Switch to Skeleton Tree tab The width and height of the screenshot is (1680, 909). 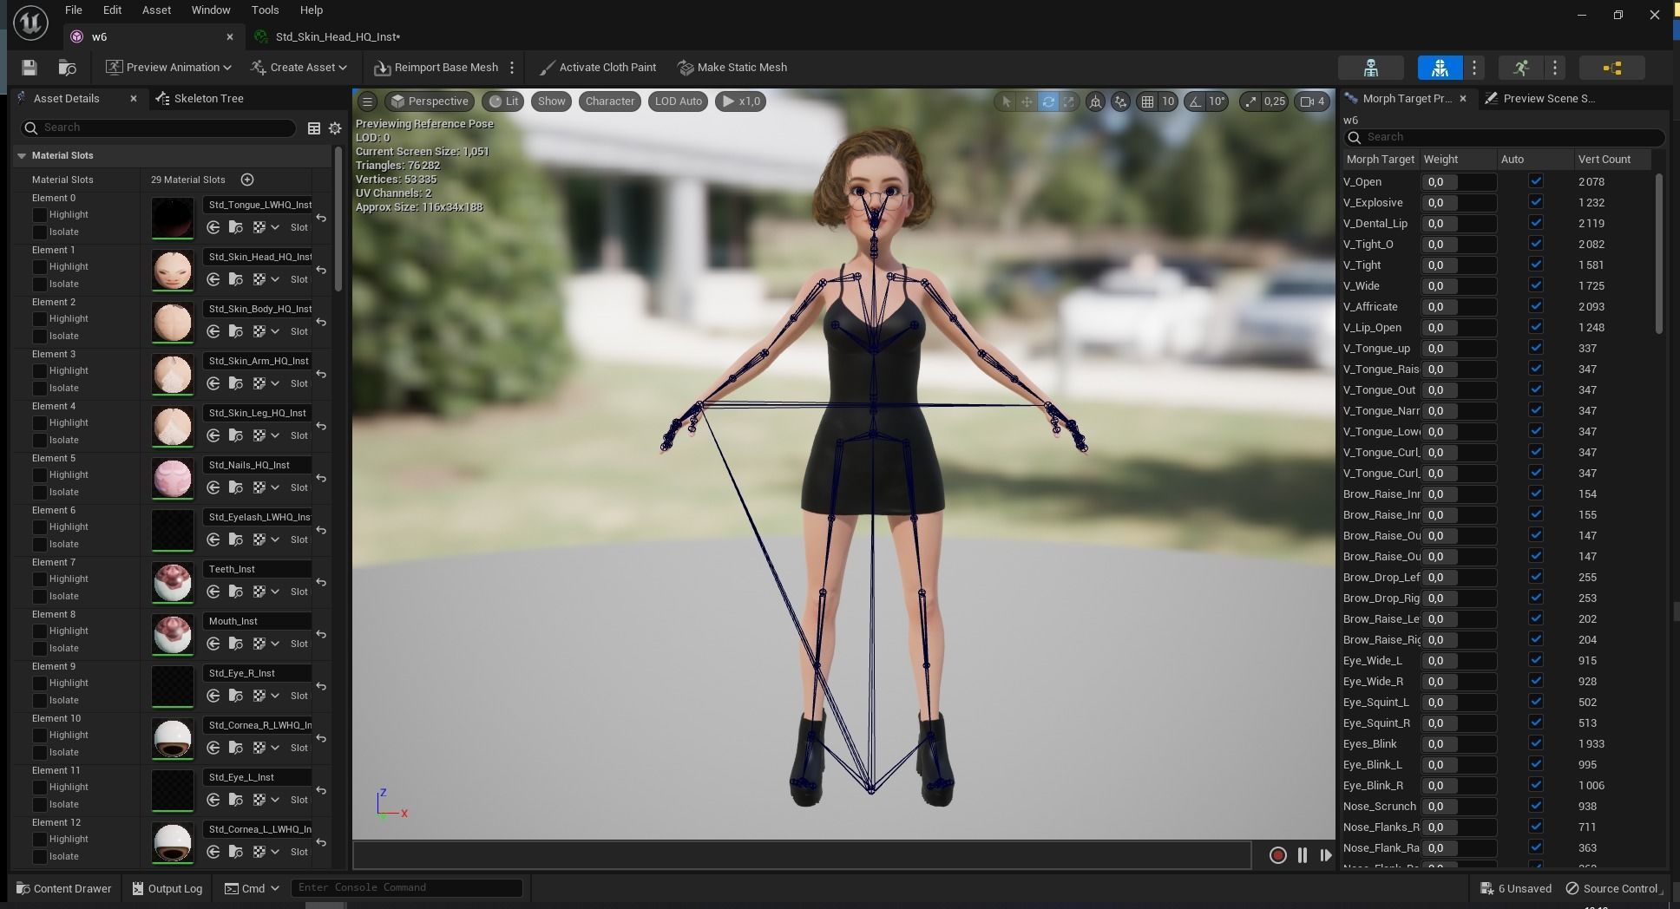(200, 99)
